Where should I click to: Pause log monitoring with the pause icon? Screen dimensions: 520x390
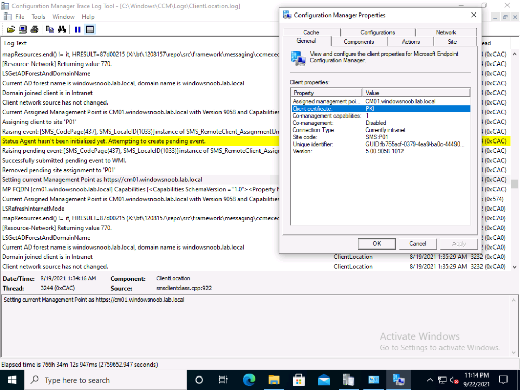(x=77, y=30)
